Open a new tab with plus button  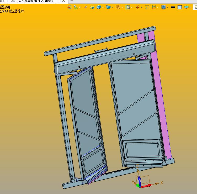click(72, 1)
